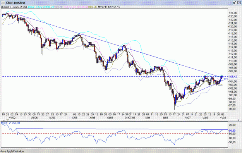Close the Chart preview window
The width and height of the screenshot is (242, 153).
(239, 3)
